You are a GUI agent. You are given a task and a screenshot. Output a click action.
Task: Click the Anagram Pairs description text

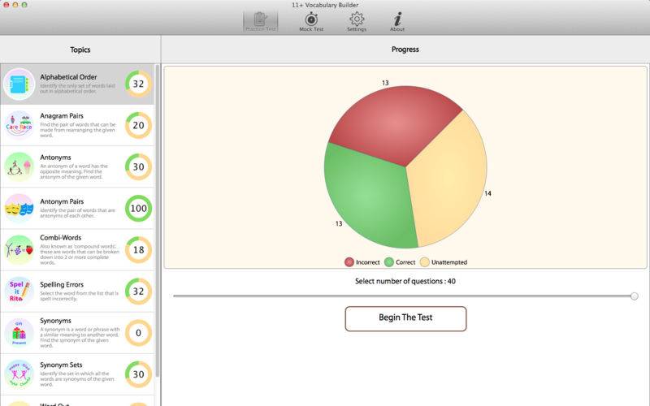(78, 130)
